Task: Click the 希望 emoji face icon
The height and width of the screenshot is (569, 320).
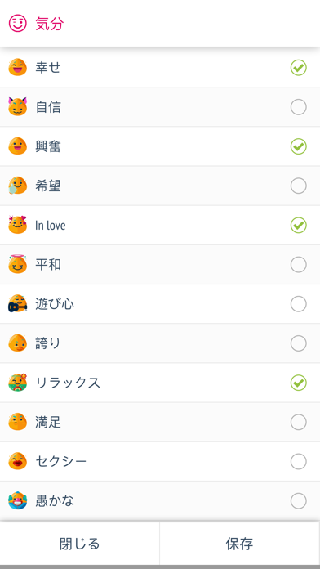Action: point(17,186)
